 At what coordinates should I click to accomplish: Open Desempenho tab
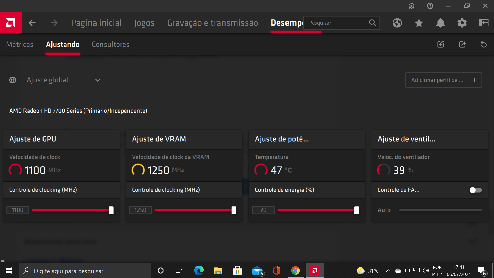(x=287, y=23)
